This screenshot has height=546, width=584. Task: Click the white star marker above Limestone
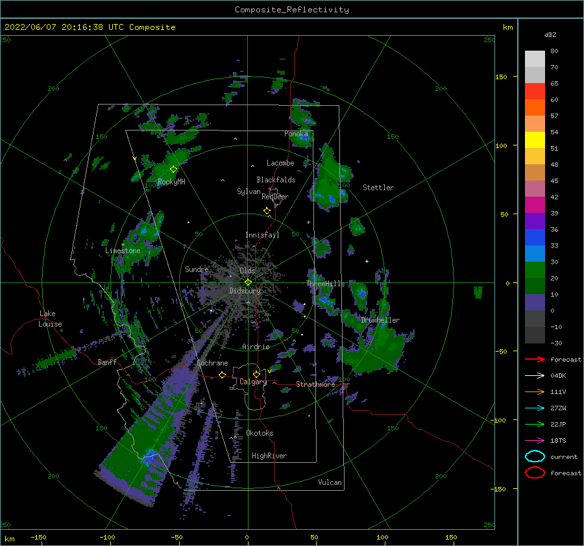pyautogui.click(x=123, y=245)
